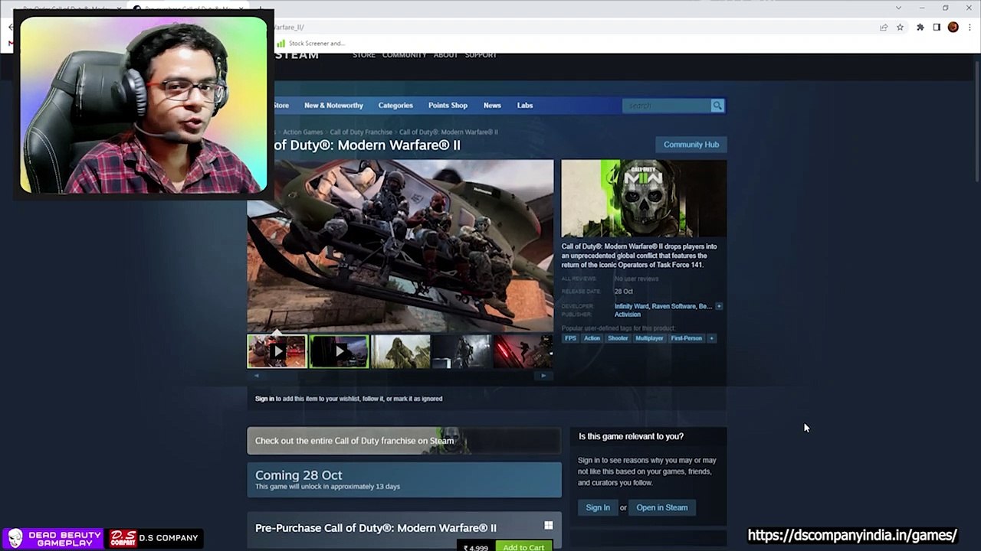Click the main helicopter video player
The width and height of the screenshot is (981, 551).
(400, 246)
